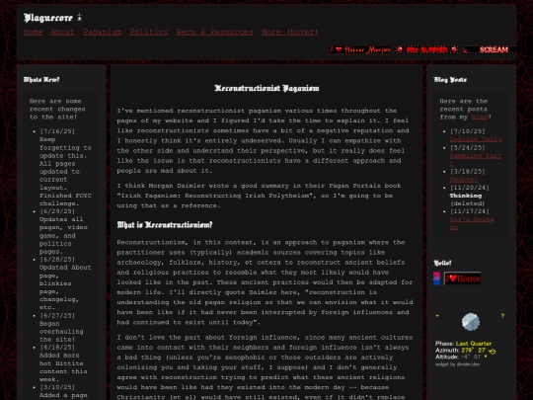This screenshot has width=533, height=400.
Task: Click the bisexual pride flag icon
Action: point(436,279)
